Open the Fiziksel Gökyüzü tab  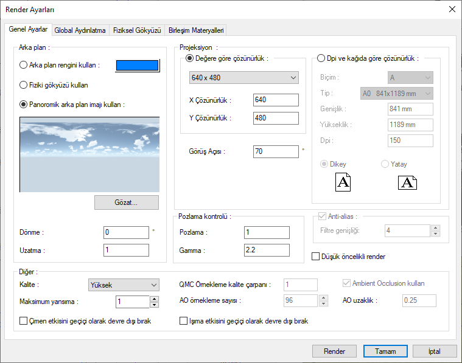pyautogui.click(x=137, y=30)
